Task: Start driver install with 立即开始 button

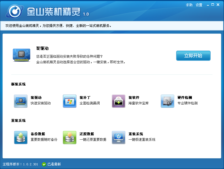Action: [x=193, y=56]
